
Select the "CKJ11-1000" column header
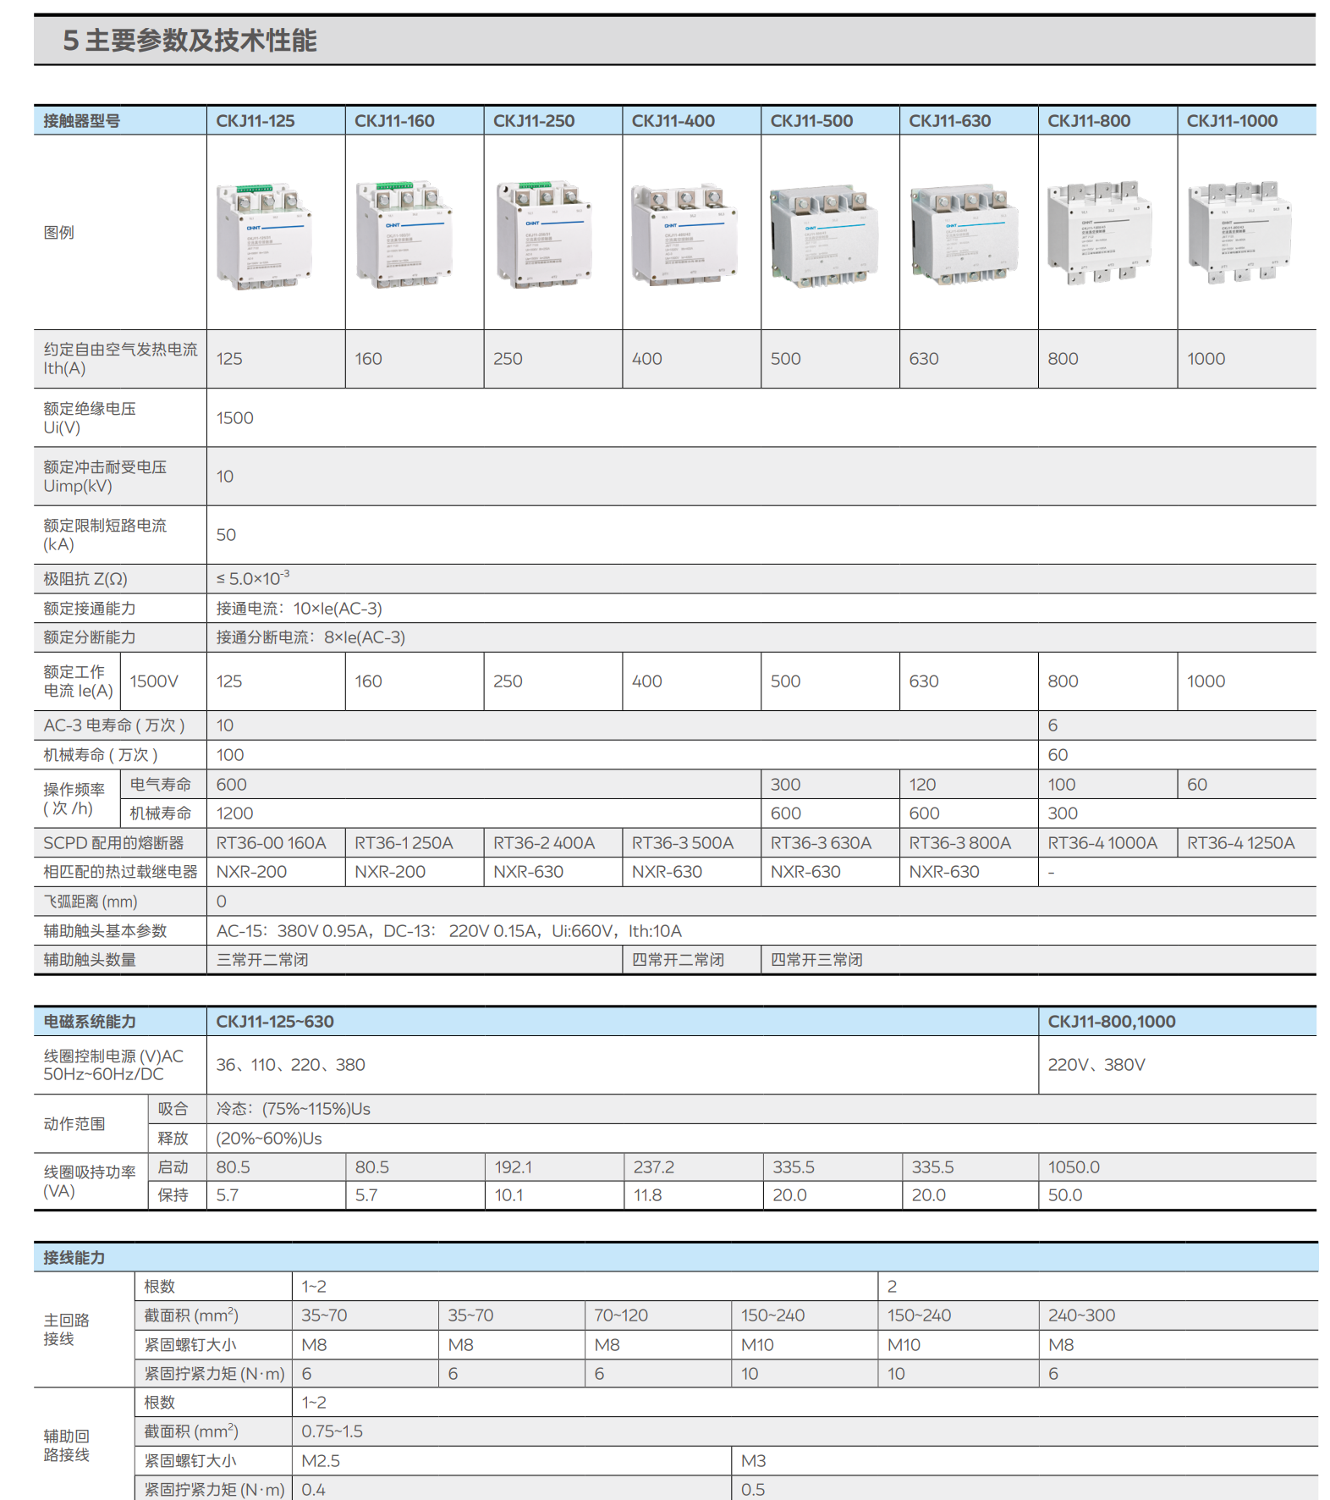[1232, 121]
